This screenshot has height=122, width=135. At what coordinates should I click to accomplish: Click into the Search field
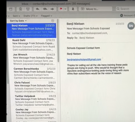[x=125, y=9]
